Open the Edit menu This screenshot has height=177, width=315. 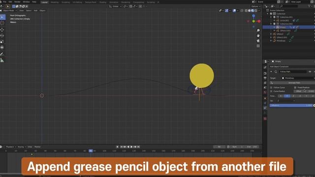click(x=10, y=2)
